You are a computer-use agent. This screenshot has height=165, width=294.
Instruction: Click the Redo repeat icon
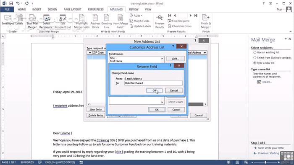click(x=27, y=3)
